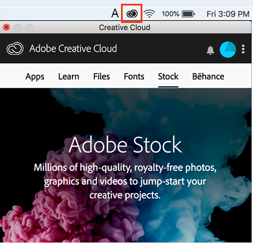
Task: Open the Wi-Fi status menu
Action: [149, 14]
